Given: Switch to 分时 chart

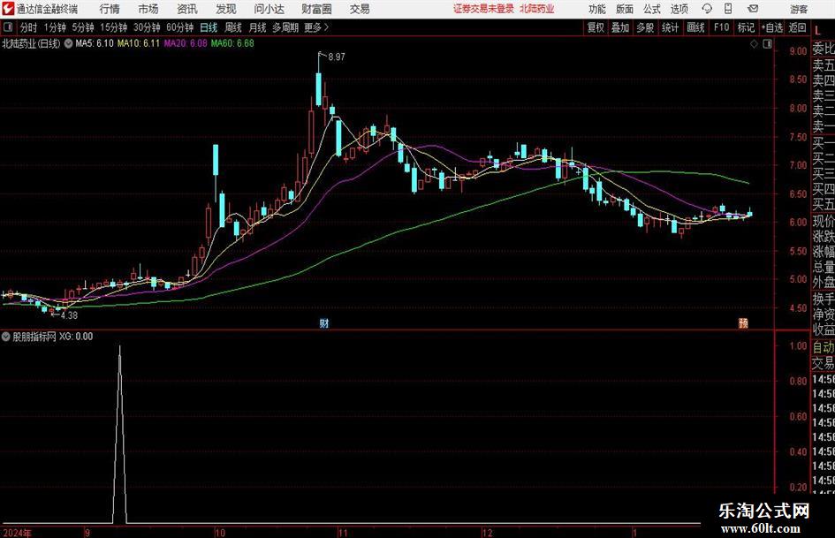Looking at the screenshot, I should pyautogui.click(x=28, y=27).
